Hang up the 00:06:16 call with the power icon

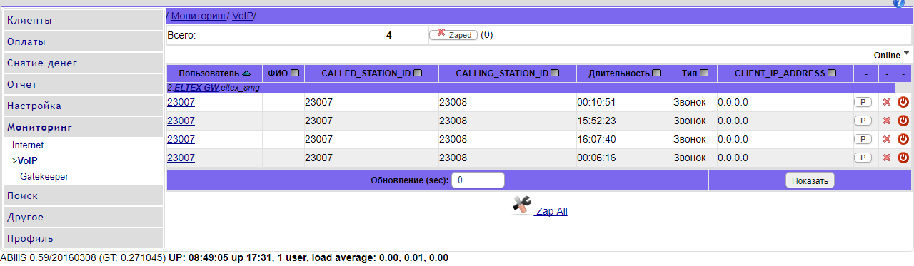[903, 158]
